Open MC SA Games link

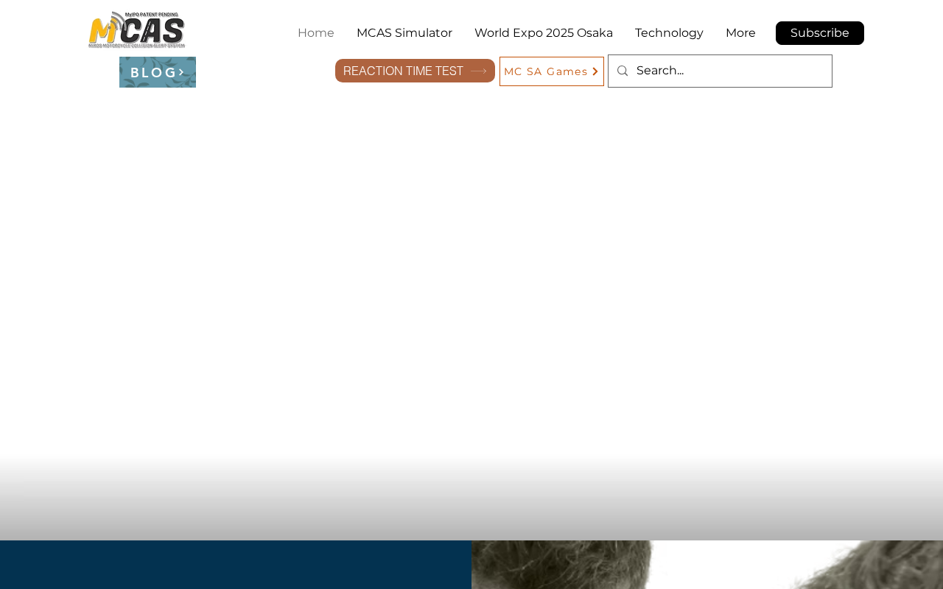tap(552, 71)
